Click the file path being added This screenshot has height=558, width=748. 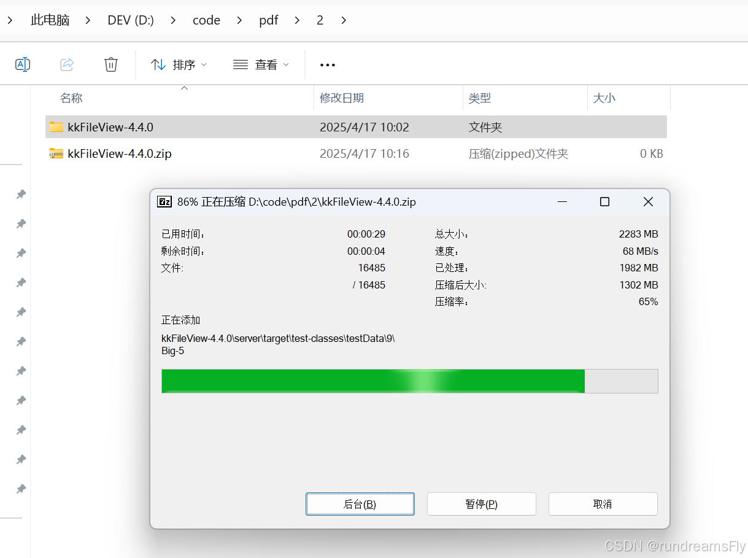pos(278,338)
